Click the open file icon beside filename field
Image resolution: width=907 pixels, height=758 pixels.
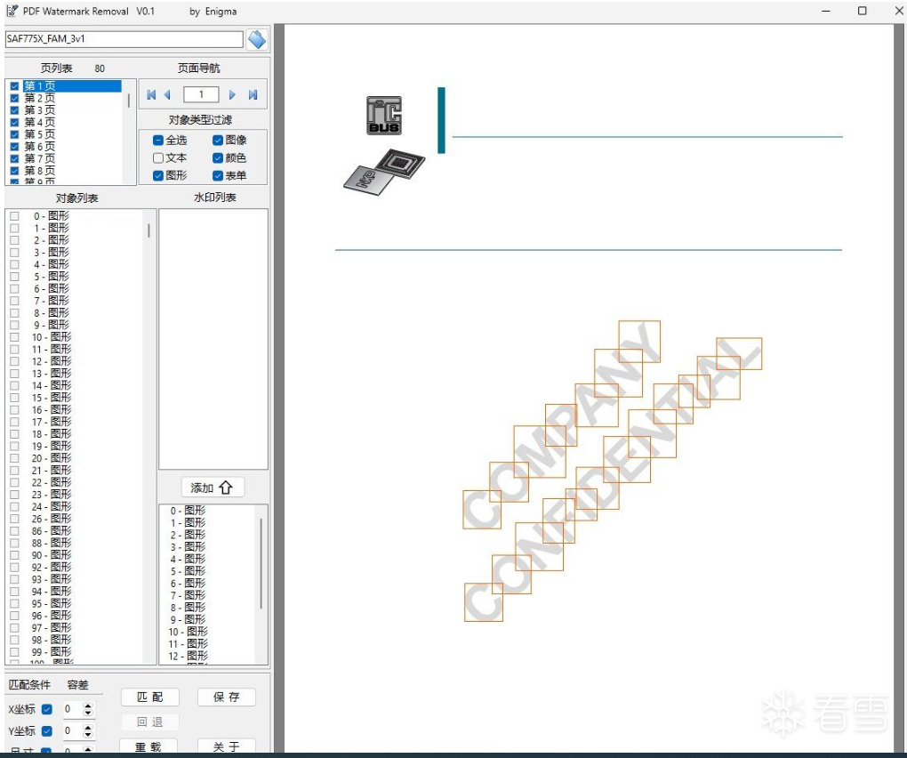pyautogui.click(x=257, y=39)
